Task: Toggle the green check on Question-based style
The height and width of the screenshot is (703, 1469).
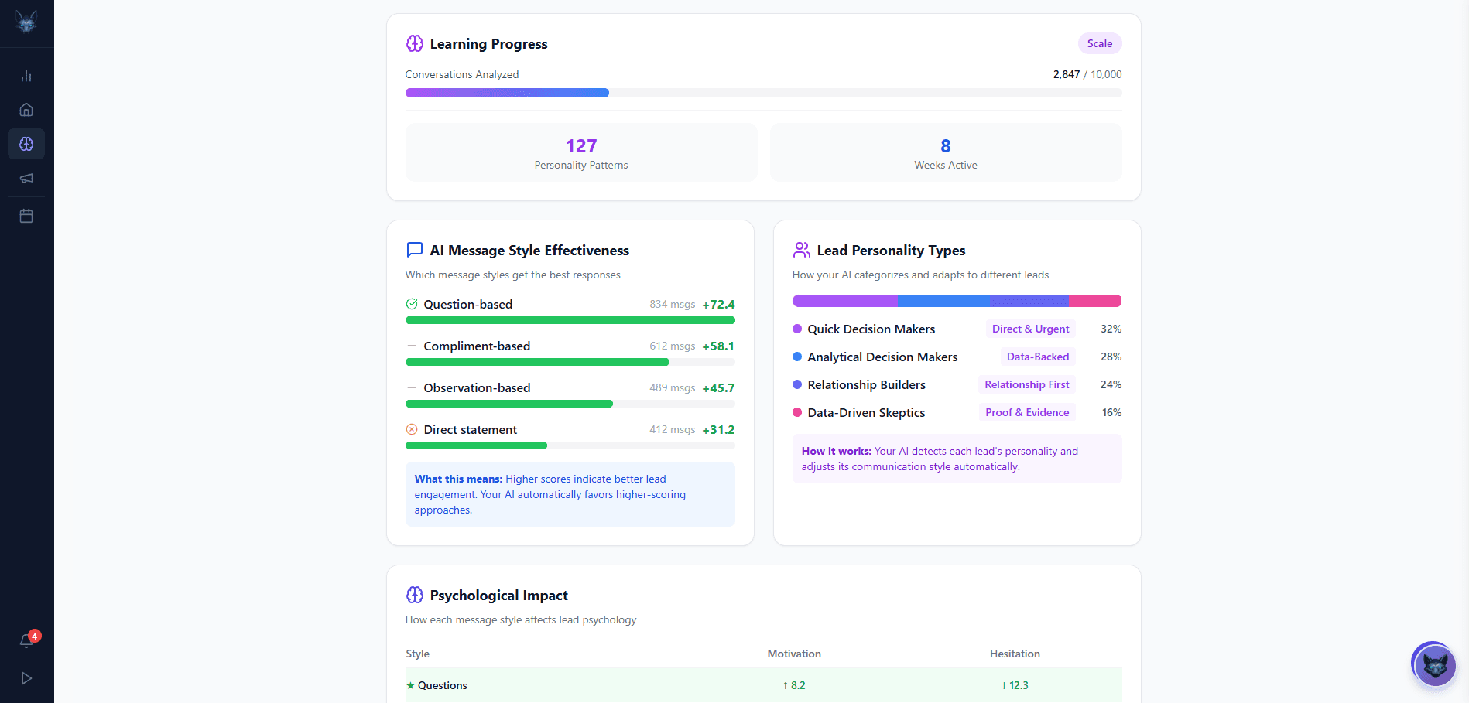Action: coord(411,304)
